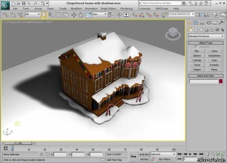Open the Standard Primitives category dropdown
This screenshot has width=227, height=163.
tap(206, 36)
